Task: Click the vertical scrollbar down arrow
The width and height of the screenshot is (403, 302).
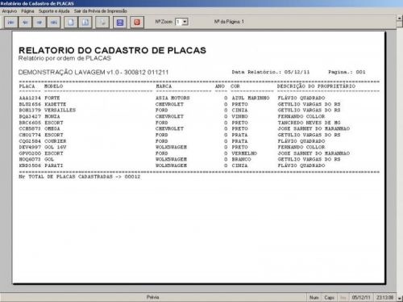Action: (x=400, y=298)
